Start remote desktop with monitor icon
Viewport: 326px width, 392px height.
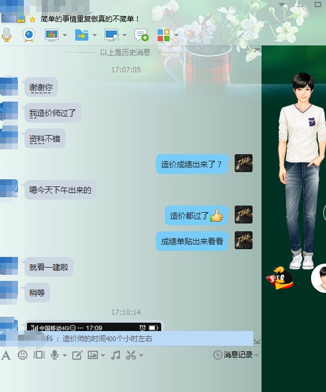point(112,35)
